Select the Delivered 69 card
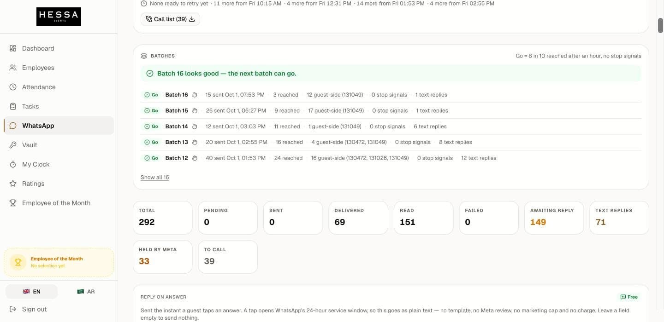Screen dimensions: 664x322 pos(358,218)
